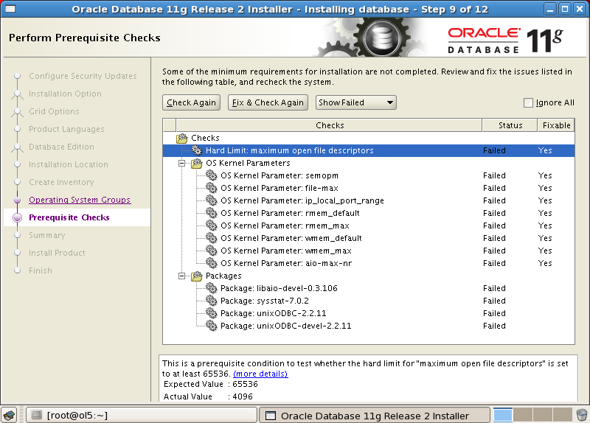Click the OS Kernel Parameters folder icon
Image resolution: width=590 pixels, height=423 pixels.
(x=197, y=163)
